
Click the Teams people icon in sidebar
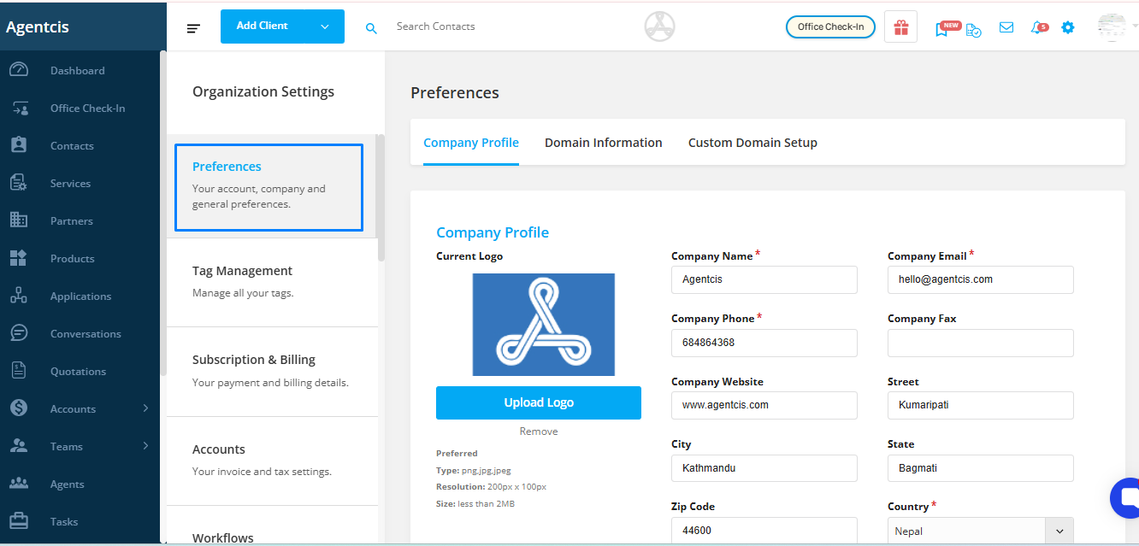(x=19, y=446)
